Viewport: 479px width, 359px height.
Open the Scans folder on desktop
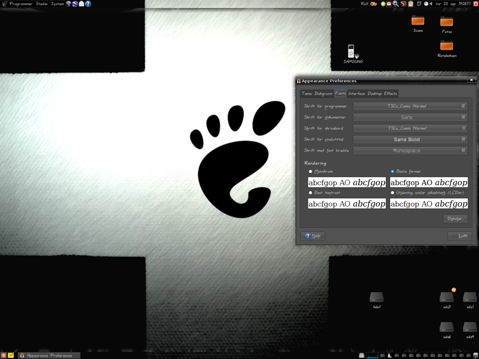(x=418, y=21)
